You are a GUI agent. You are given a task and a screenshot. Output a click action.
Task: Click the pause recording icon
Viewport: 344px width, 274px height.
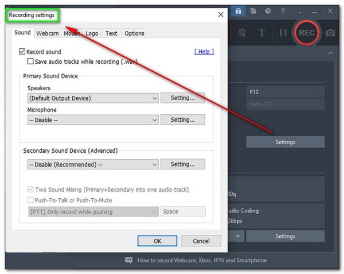(x=283, y=33)
